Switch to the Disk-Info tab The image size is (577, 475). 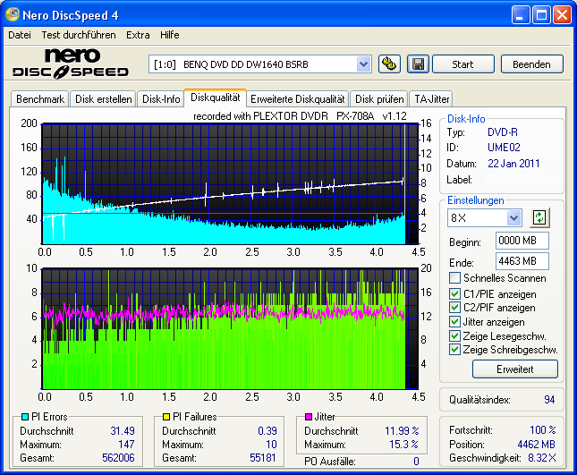pos(161,99)
